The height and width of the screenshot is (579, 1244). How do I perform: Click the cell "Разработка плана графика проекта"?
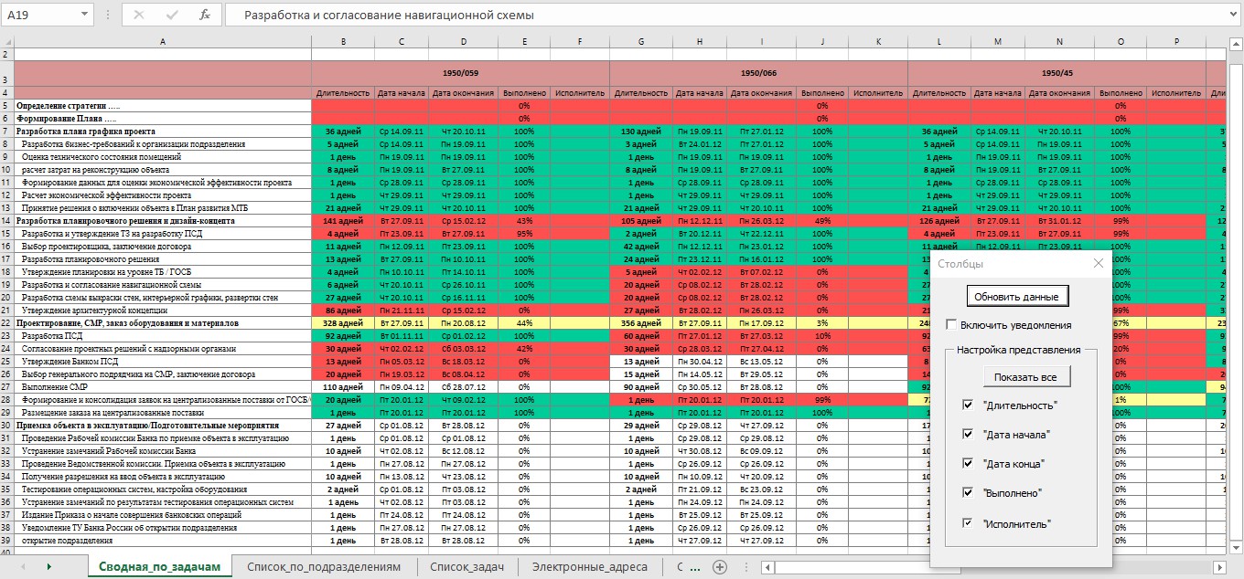[x=163, y=132]
